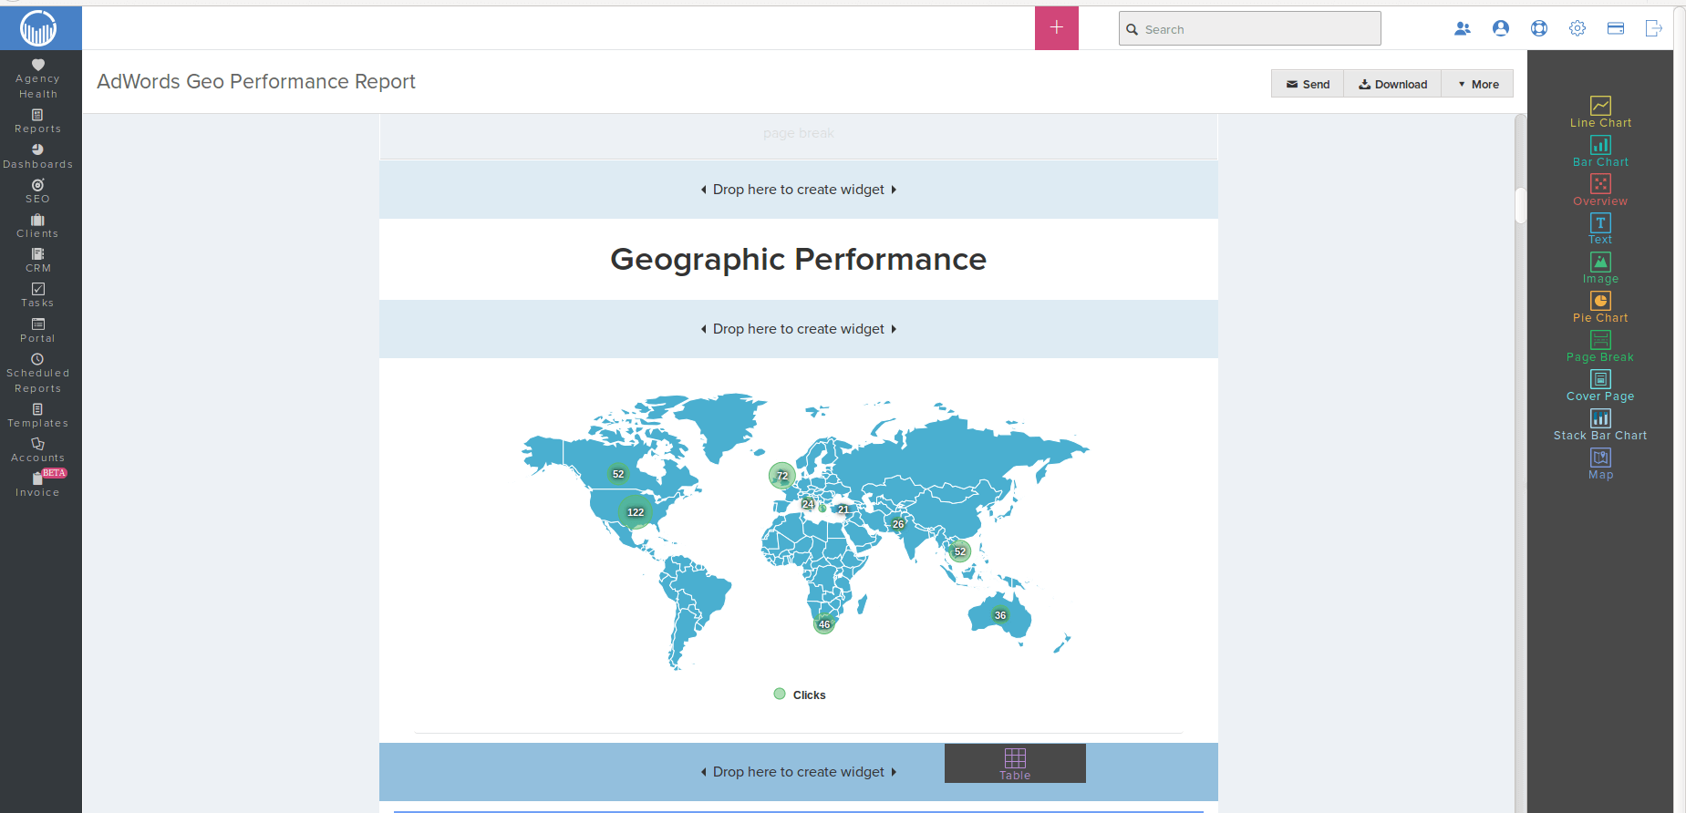Select the Cover Page widget
This screenshot has height=813, width=1686.
point(1600,386)
